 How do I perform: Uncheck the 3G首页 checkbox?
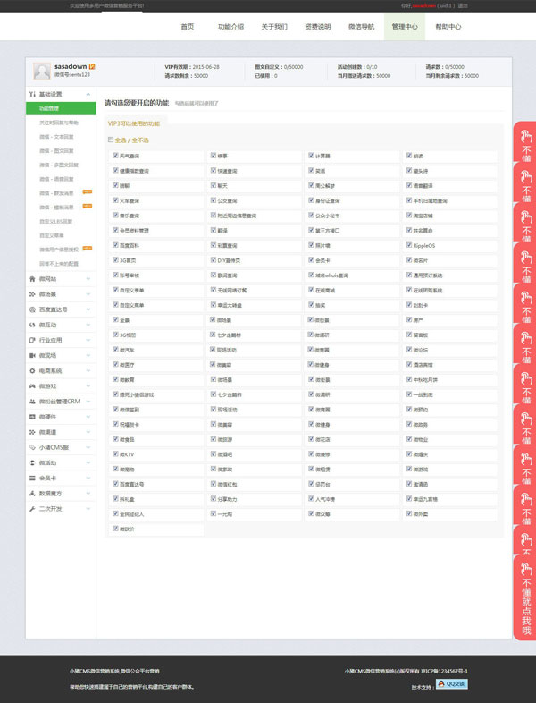pyautogui.click(x=115, y=260)
